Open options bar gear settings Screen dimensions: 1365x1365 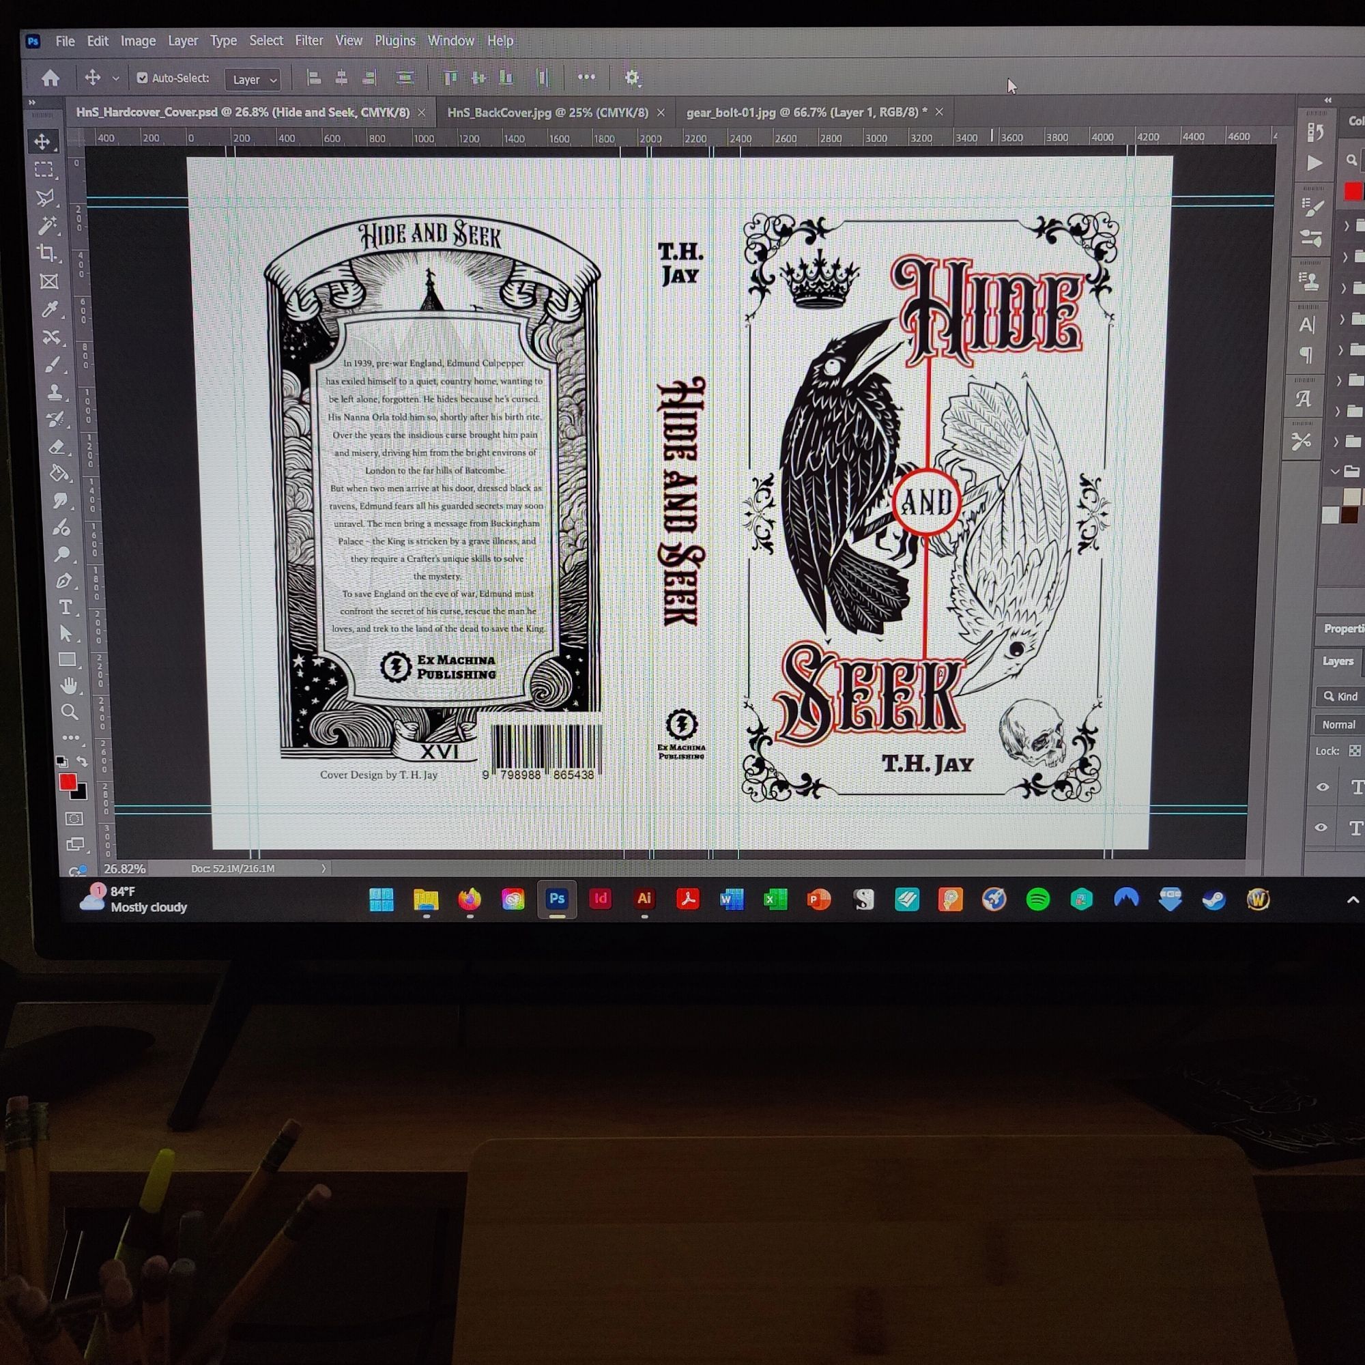[x=633, y=78]
